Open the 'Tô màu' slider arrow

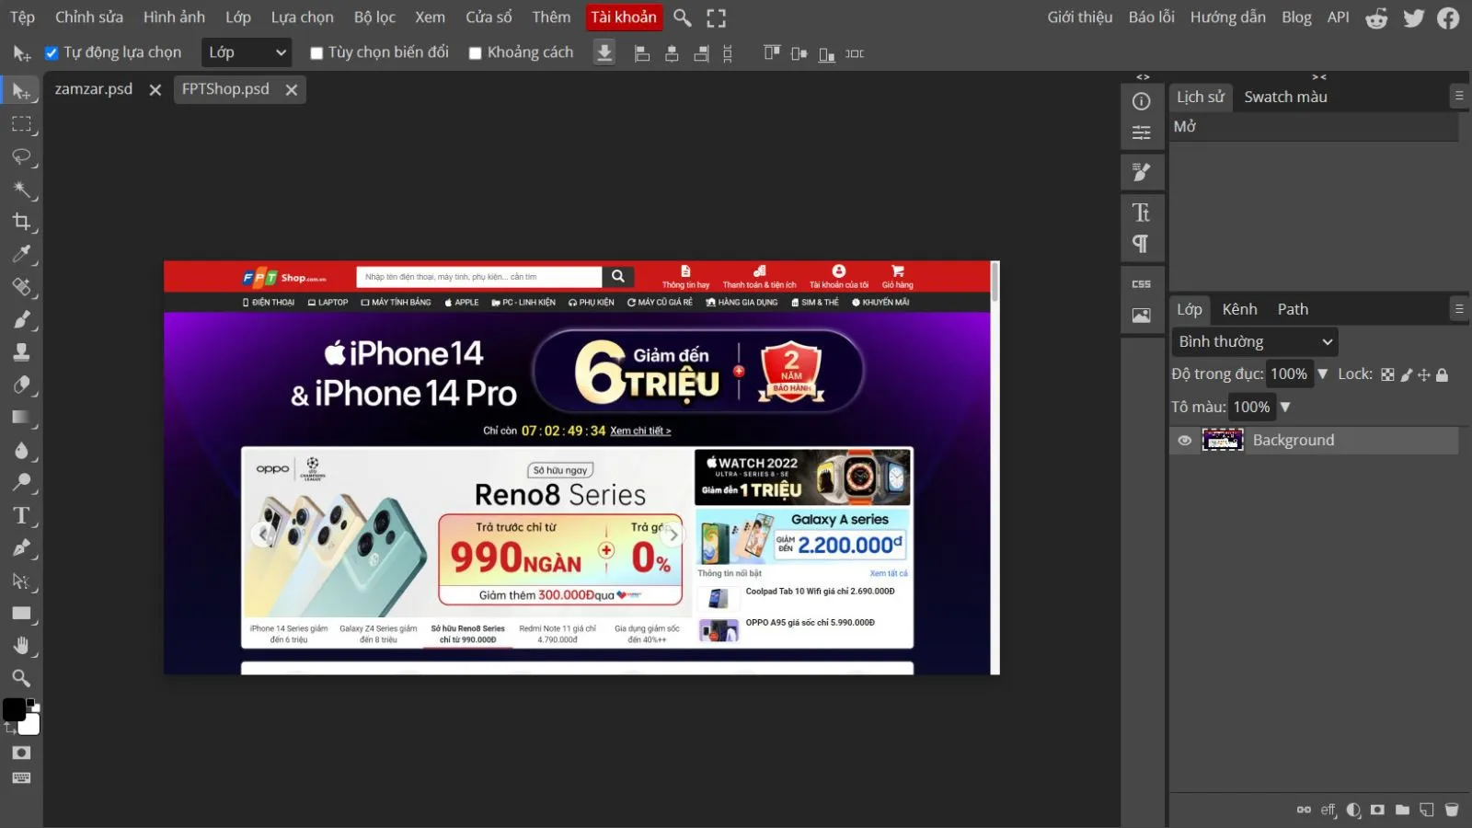(1285, 407)
